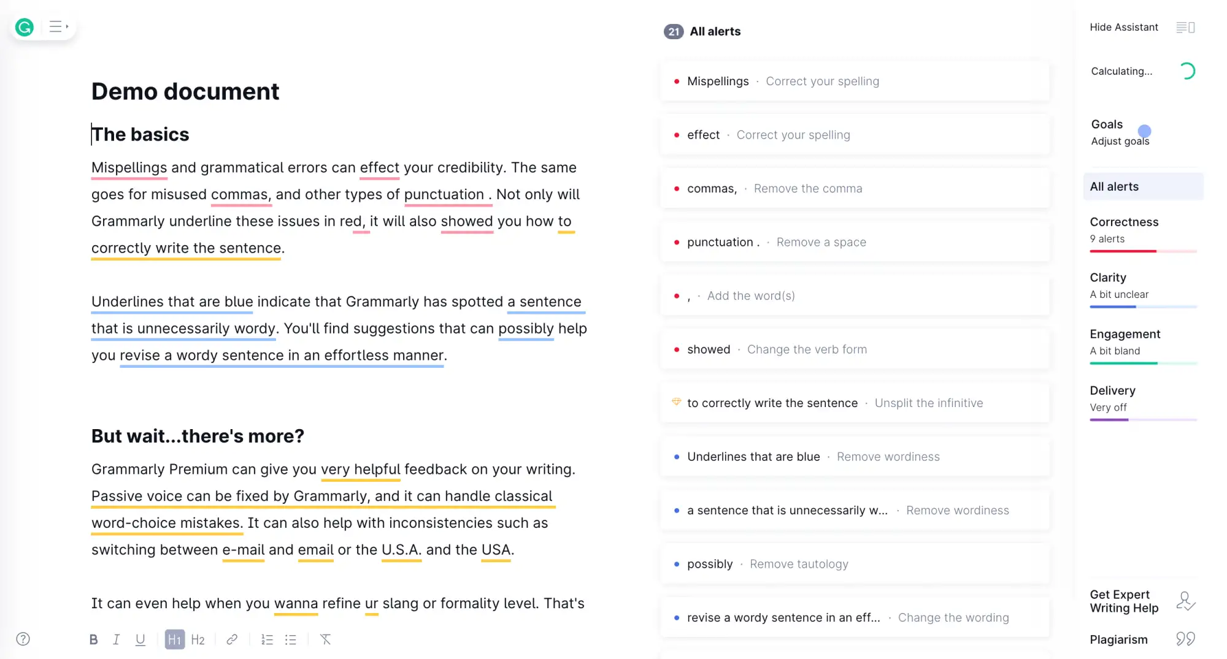Toggle italic formatting
Viewport: 1227px width, 659px height.
[x=117, y=639]
